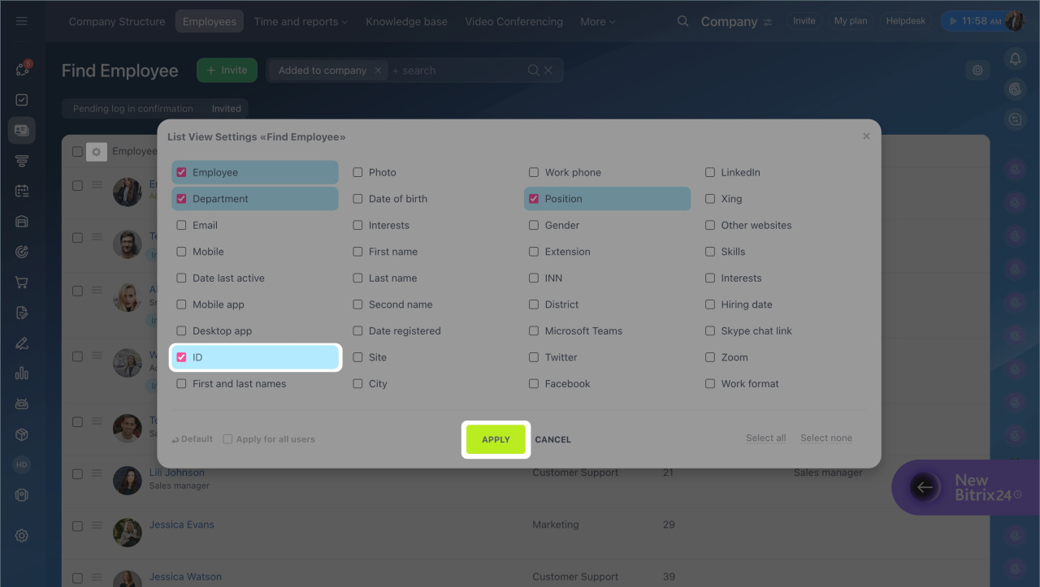The image size is (1040, 587).
Task: Open the calendar icon in left sidebar
Action: [22, 191]
